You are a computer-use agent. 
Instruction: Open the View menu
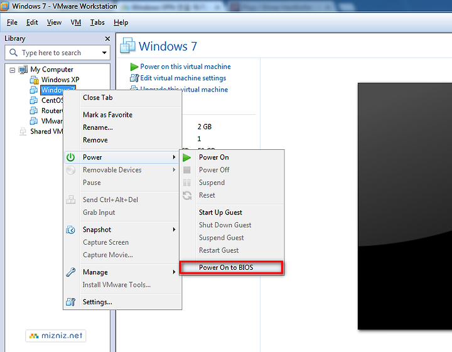point(54,23)
